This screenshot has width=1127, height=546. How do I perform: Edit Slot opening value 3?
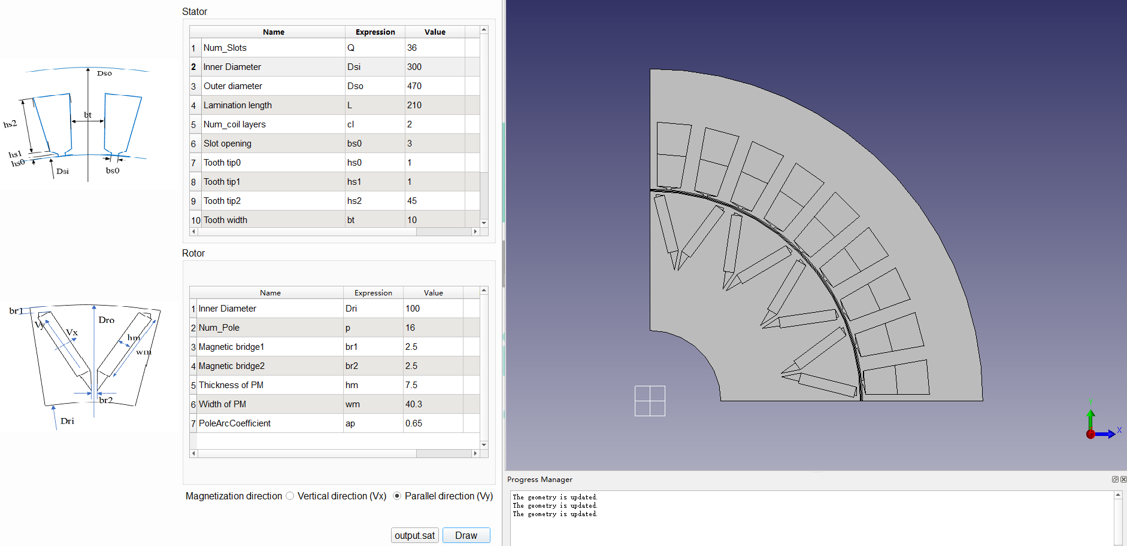(x=435, y=144)
